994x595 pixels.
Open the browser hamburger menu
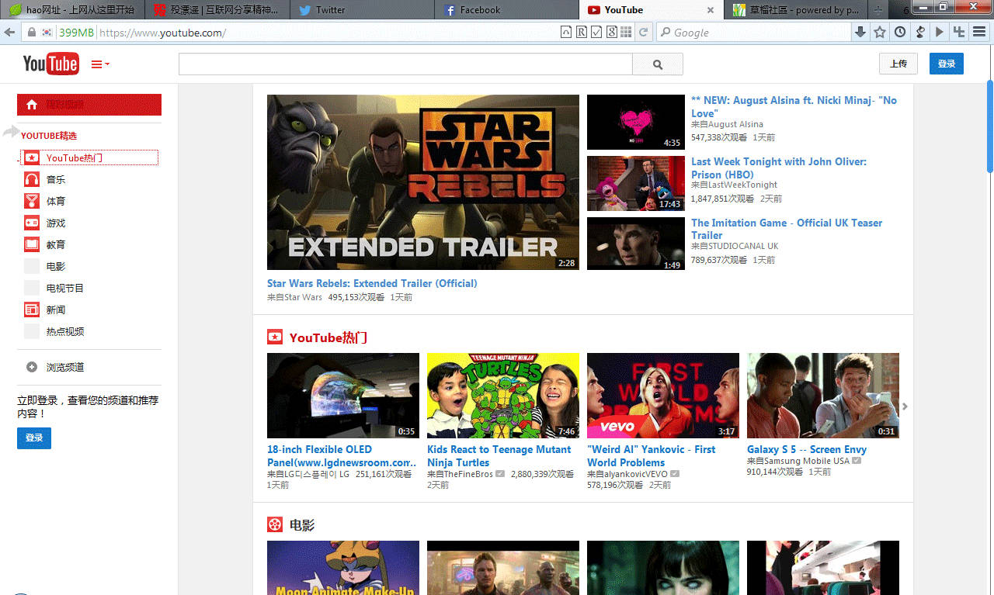(979, 32)
